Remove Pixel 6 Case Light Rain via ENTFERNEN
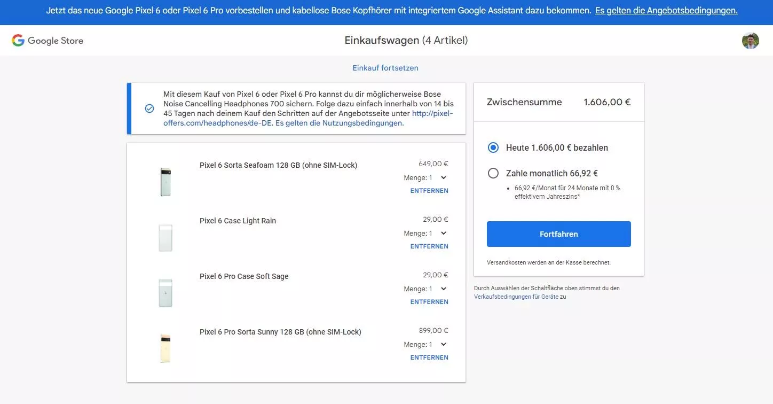Image resolution: width=773 pixels, height=404 pixels. [x=429, y=246]
